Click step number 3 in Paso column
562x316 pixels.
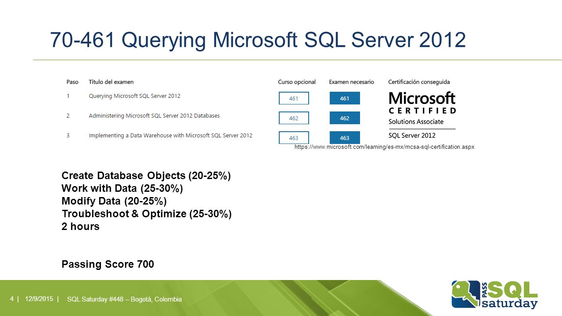(x=68, y=136)
